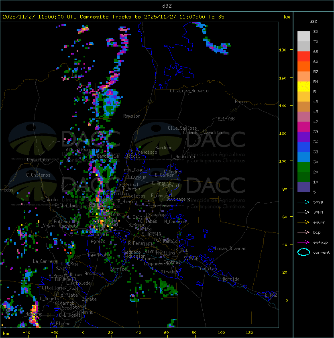The height and width of the screenshot is (338, 334).
Task: Select the red swatch in dBZ color scale
Action: [x=303, y=57]
